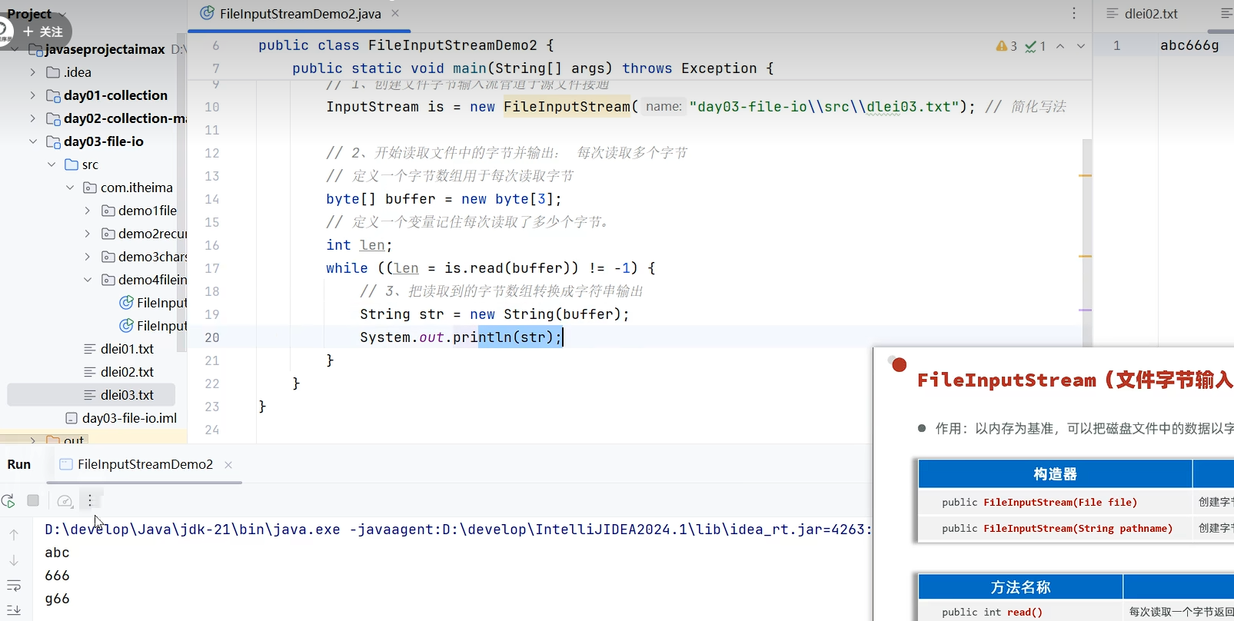The width and height of the screenshot is (1234, 621).
Task: Jump to next highlighted problem arrow
Action: click(1081, 46)
